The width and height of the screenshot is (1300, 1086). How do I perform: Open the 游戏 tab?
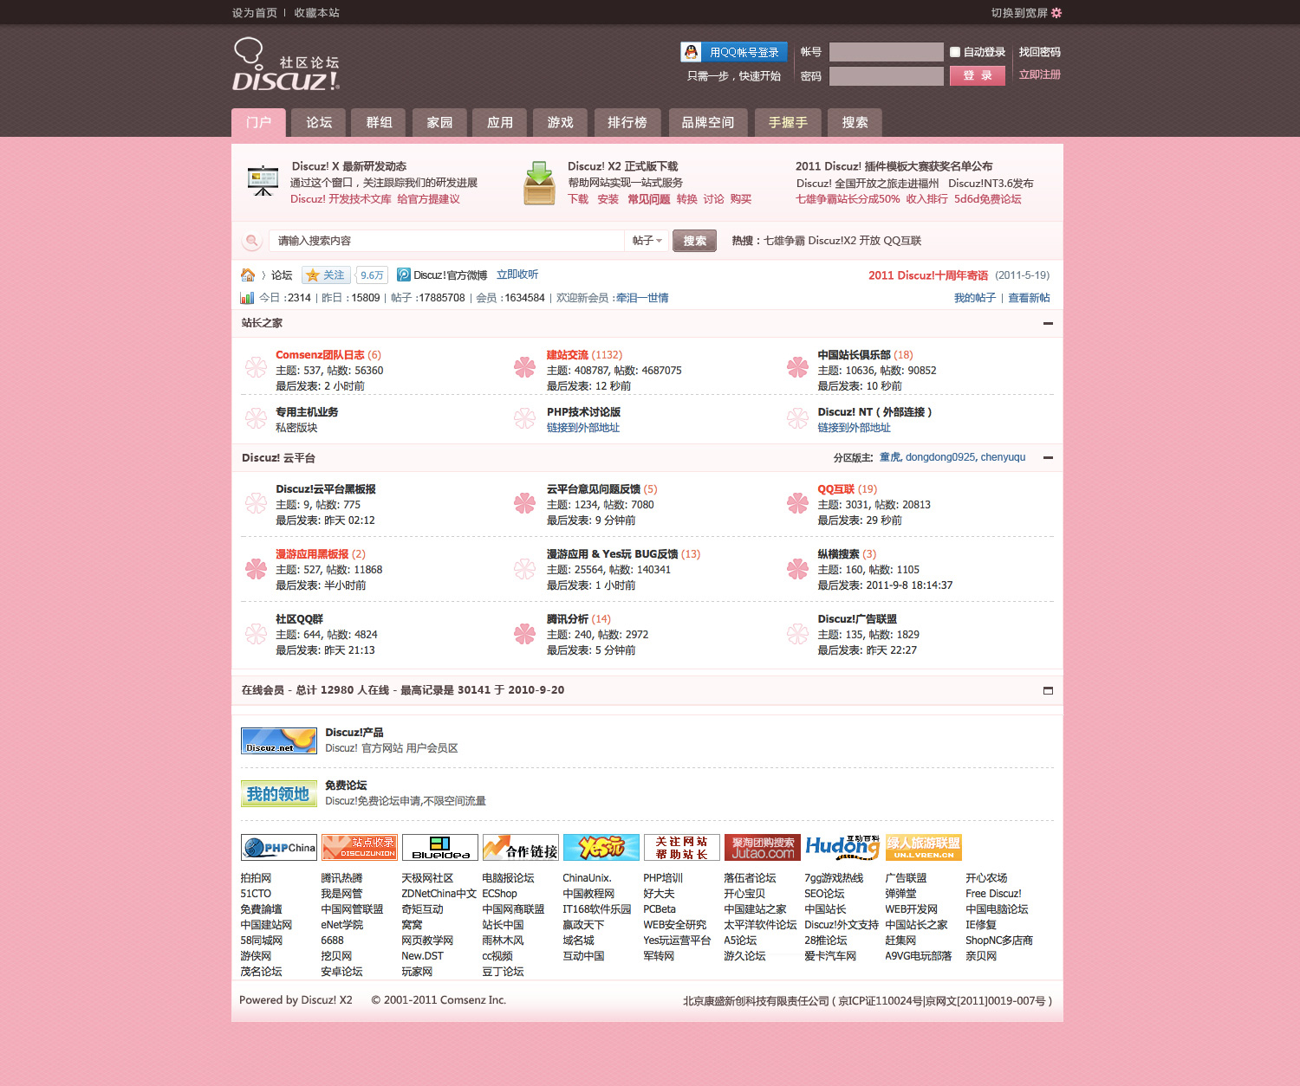click(x=560, y=122)
